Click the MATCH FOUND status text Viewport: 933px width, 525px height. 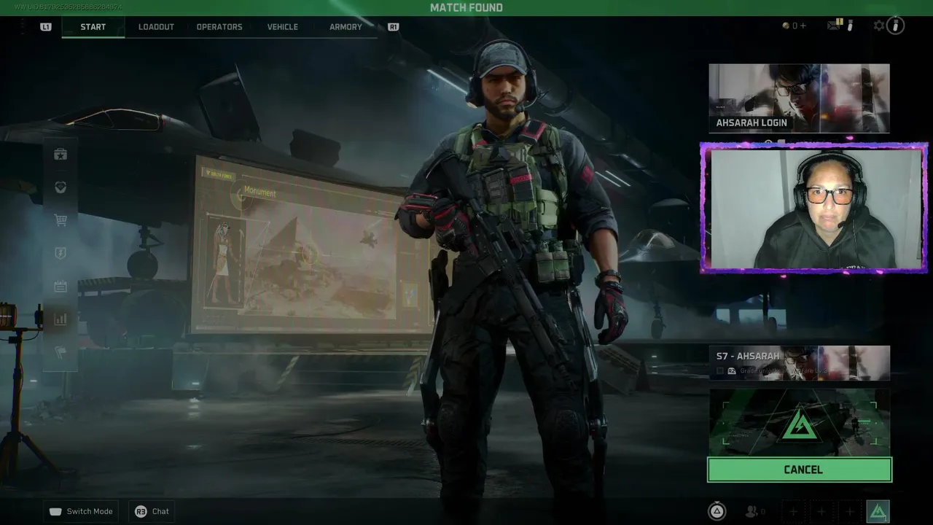point(466,7)
